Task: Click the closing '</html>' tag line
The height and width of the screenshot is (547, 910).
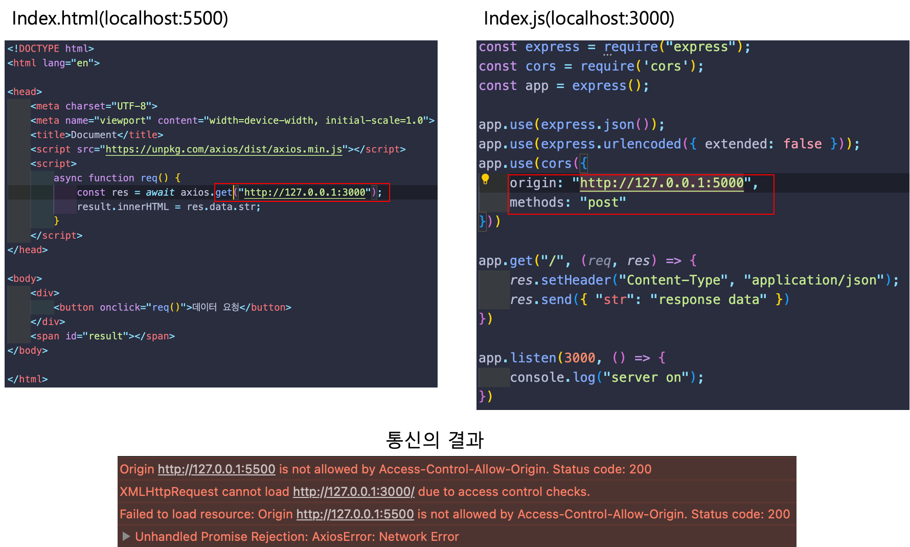Action: tap(28, 379)
